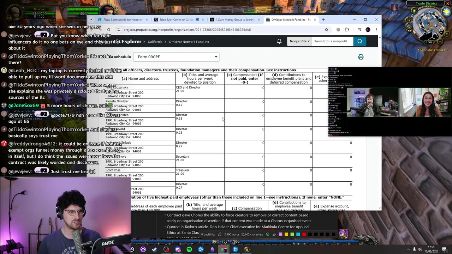This screenshot has height=254, width=452.
Task: Switch to Fiscal Sponsorship for Nonprofits tab
Action: 123,20
